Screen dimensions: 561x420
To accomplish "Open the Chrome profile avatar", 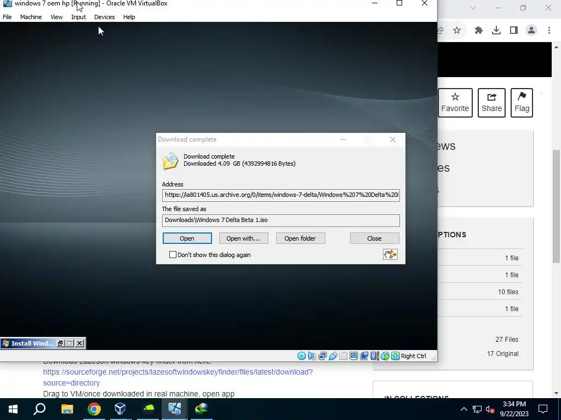I will pos(531,31).
